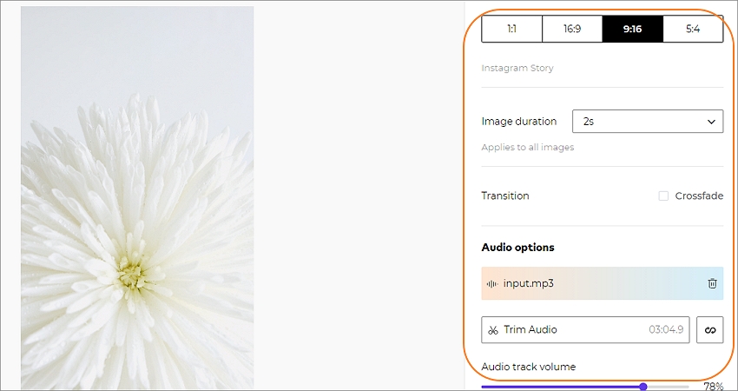
Task: Delete input.mp3 with the trash icon
Action: tap(712, 283)
